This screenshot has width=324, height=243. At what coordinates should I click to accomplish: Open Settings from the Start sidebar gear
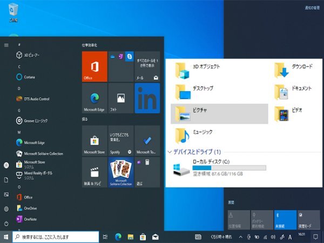pyautogui.click(x=6, y=209)
